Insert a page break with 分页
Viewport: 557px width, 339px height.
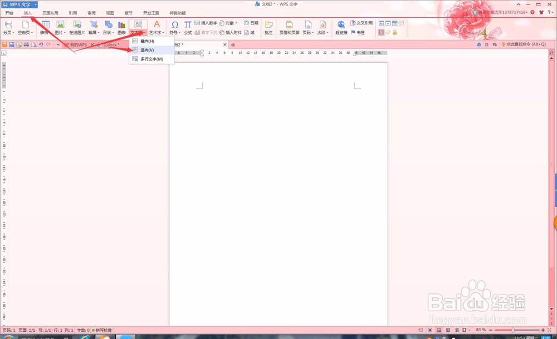tap(8, 27)
